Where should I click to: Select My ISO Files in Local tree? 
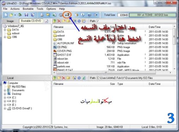coord(19,87)
